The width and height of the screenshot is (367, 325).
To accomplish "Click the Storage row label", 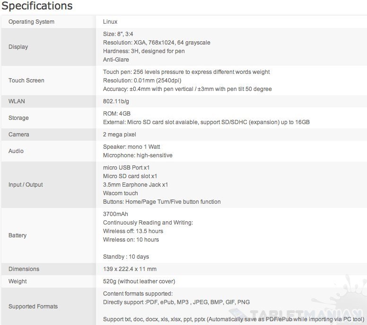I will pos(18,118).
